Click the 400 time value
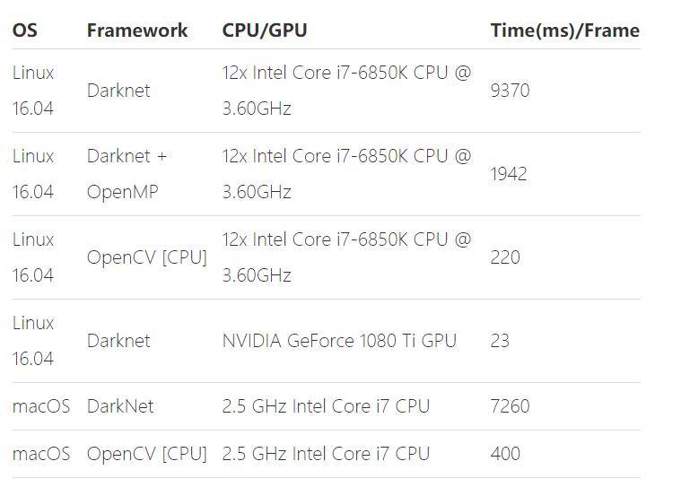Screen dimensions: 681x496 pyautogui.click(x=505, y=454)
